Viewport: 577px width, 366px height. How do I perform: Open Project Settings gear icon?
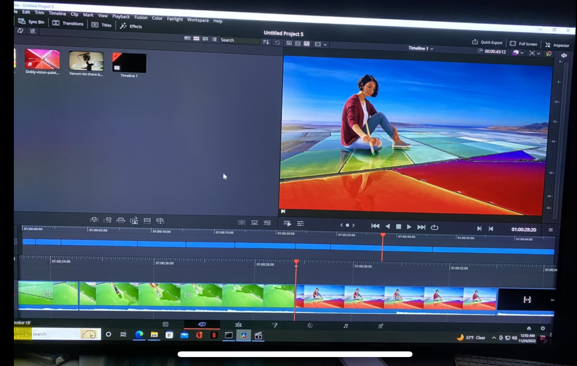click(x=543, y=328)
